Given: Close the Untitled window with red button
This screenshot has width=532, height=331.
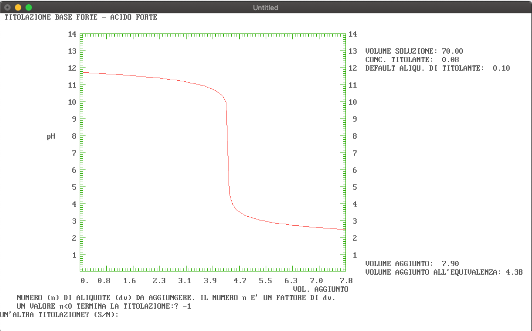Looking at the screenshot, I should click(x=7, y=7).
